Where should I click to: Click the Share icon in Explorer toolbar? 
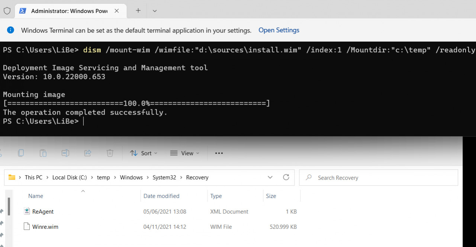[x=88, y=153]
